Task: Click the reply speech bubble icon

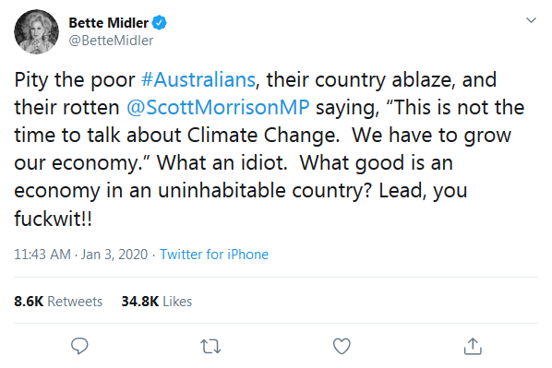Action: point(79,346)
